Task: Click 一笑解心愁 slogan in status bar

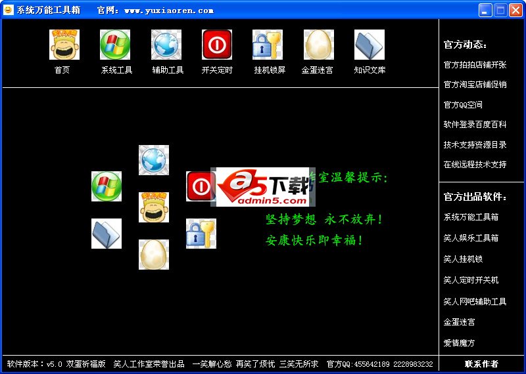Action: point(212,364)
